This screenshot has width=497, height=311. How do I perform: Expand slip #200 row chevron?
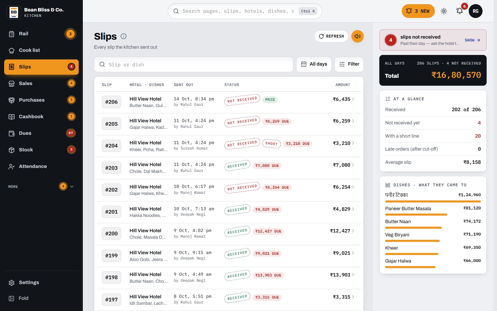(353, 231)
